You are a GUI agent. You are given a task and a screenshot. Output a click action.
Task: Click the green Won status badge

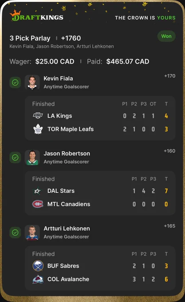point(166,36)
